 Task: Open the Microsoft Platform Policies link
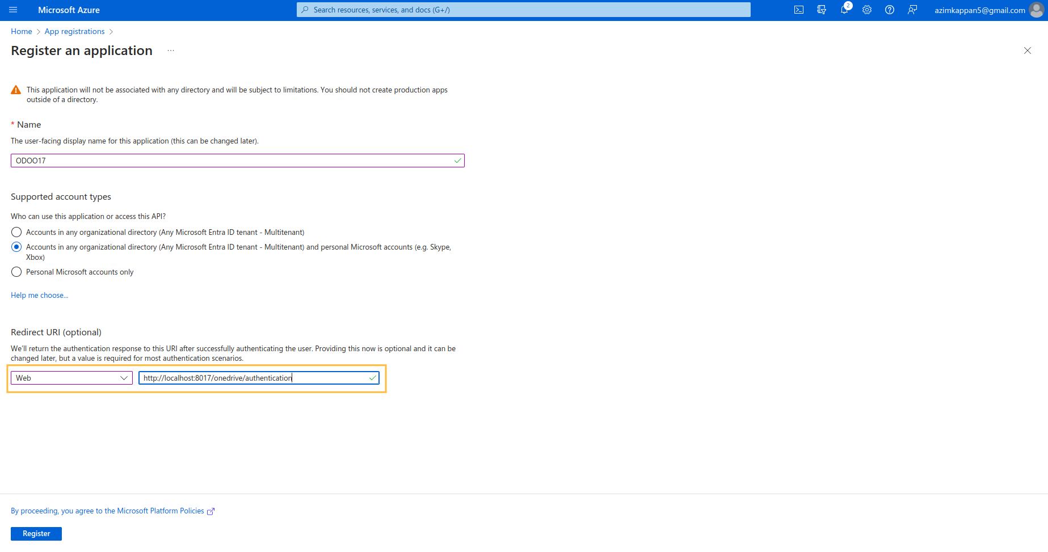(112, 511)
